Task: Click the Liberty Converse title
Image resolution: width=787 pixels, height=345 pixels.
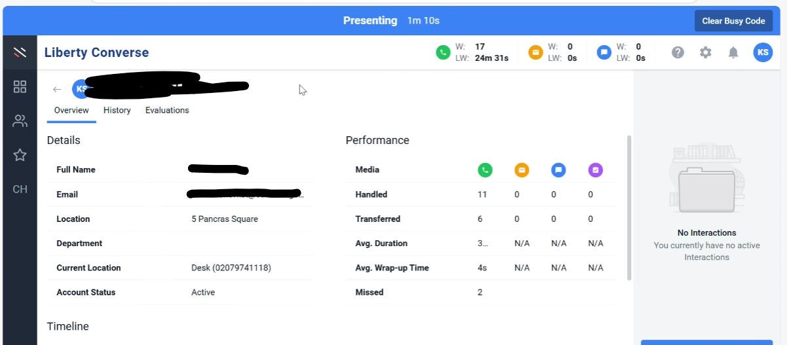Action: coord(96,52)
